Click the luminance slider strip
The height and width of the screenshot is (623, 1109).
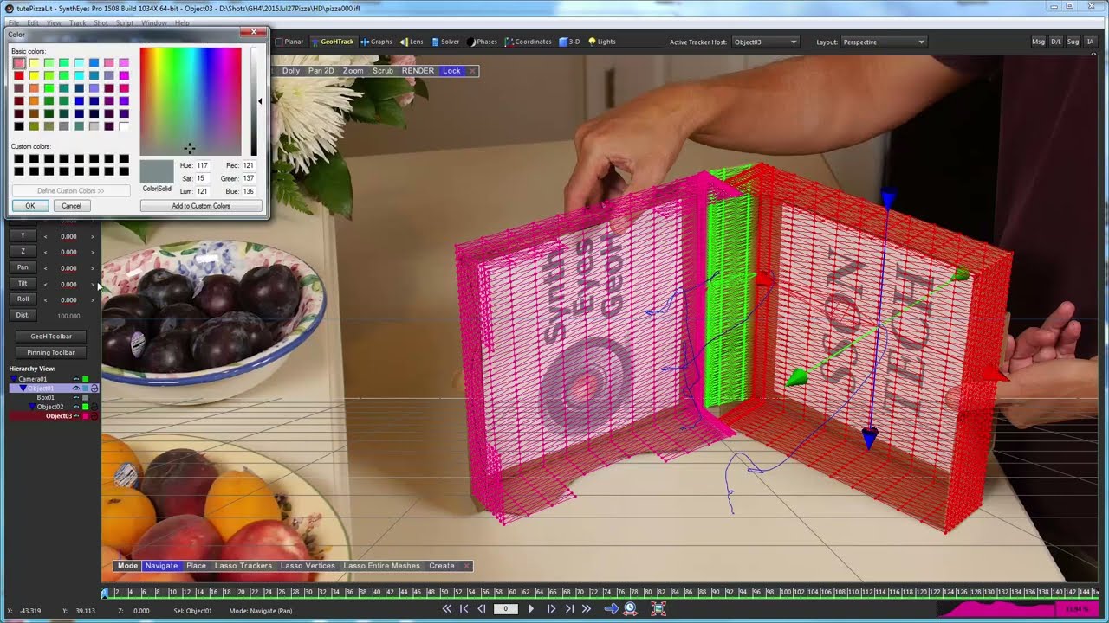point(253,101)
